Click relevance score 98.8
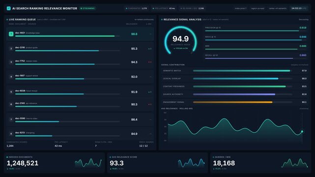Viewport: 315px width, 177px height. (x=134, y=34)
